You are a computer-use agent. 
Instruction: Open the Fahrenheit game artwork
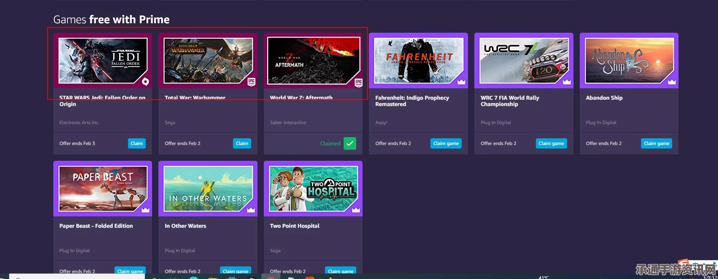click(419, 61)
